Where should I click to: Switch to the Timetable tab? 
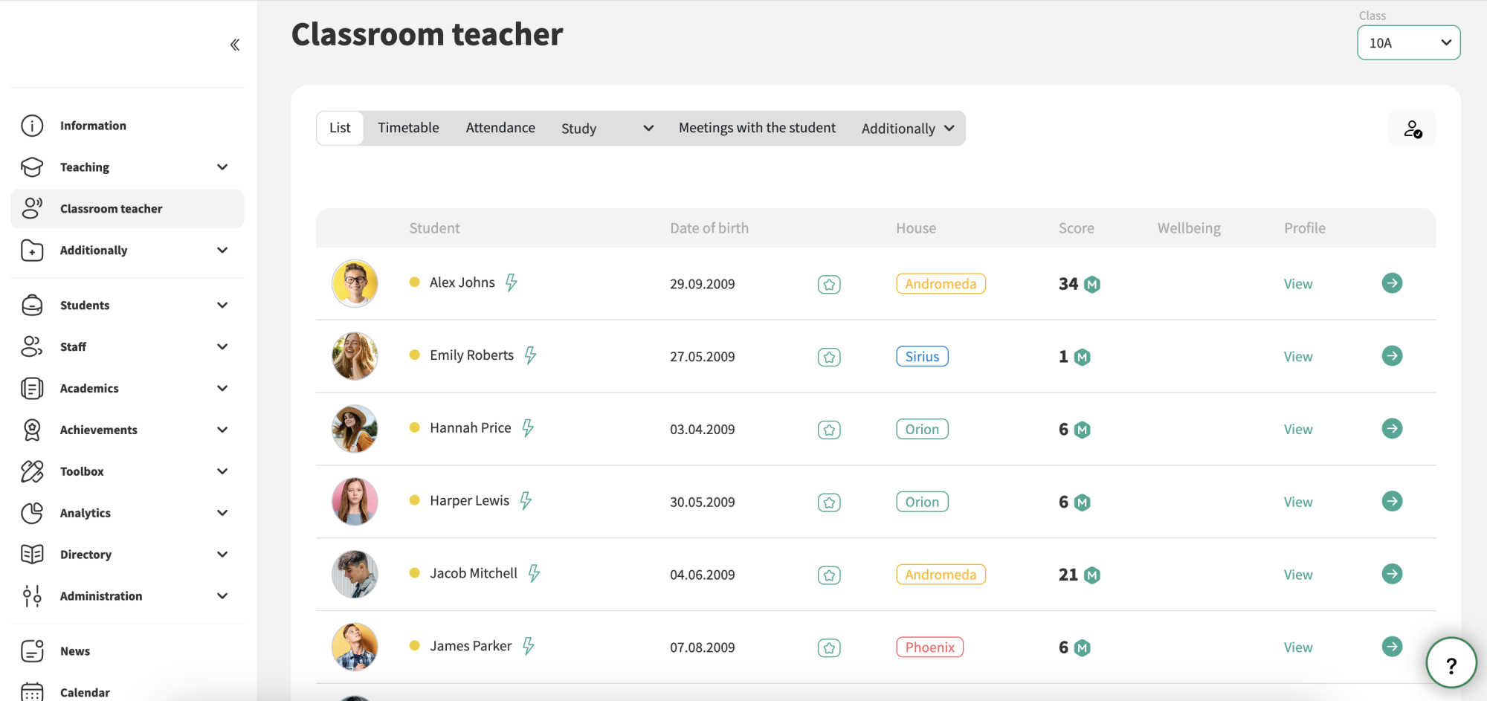(408, 128)
